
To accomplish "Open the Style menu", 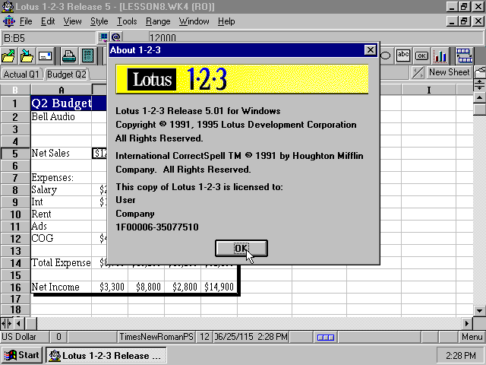I will tap(99, 21).
